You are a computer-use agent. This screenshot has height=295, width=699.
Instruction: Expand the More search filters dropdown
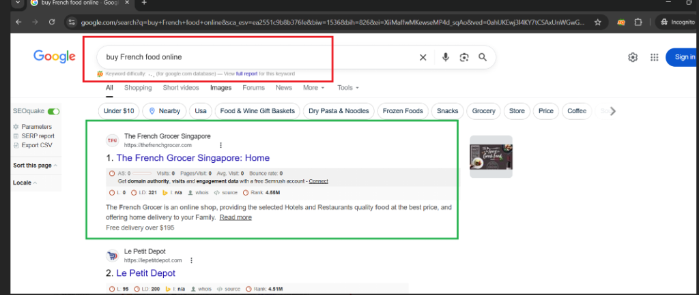point(313,88)
